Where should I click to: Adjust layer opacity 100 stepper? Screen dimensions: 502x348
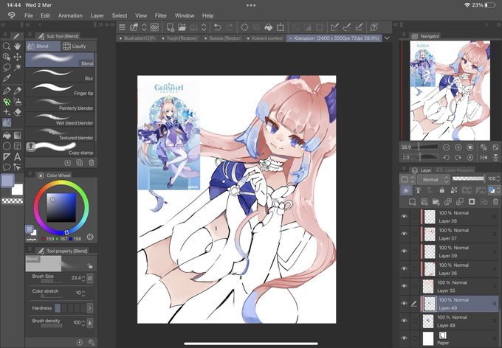[x=498, y=179]
